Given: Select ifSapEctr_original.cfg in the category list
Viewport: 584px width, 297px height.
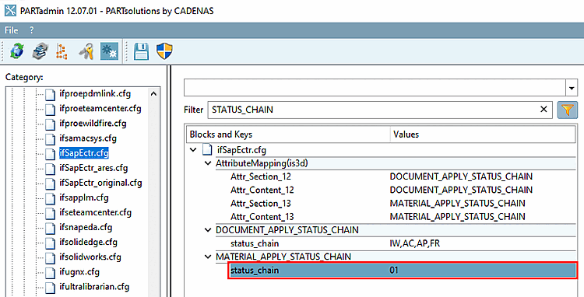Looking at the screenshot, I should (x=100, y=183).
